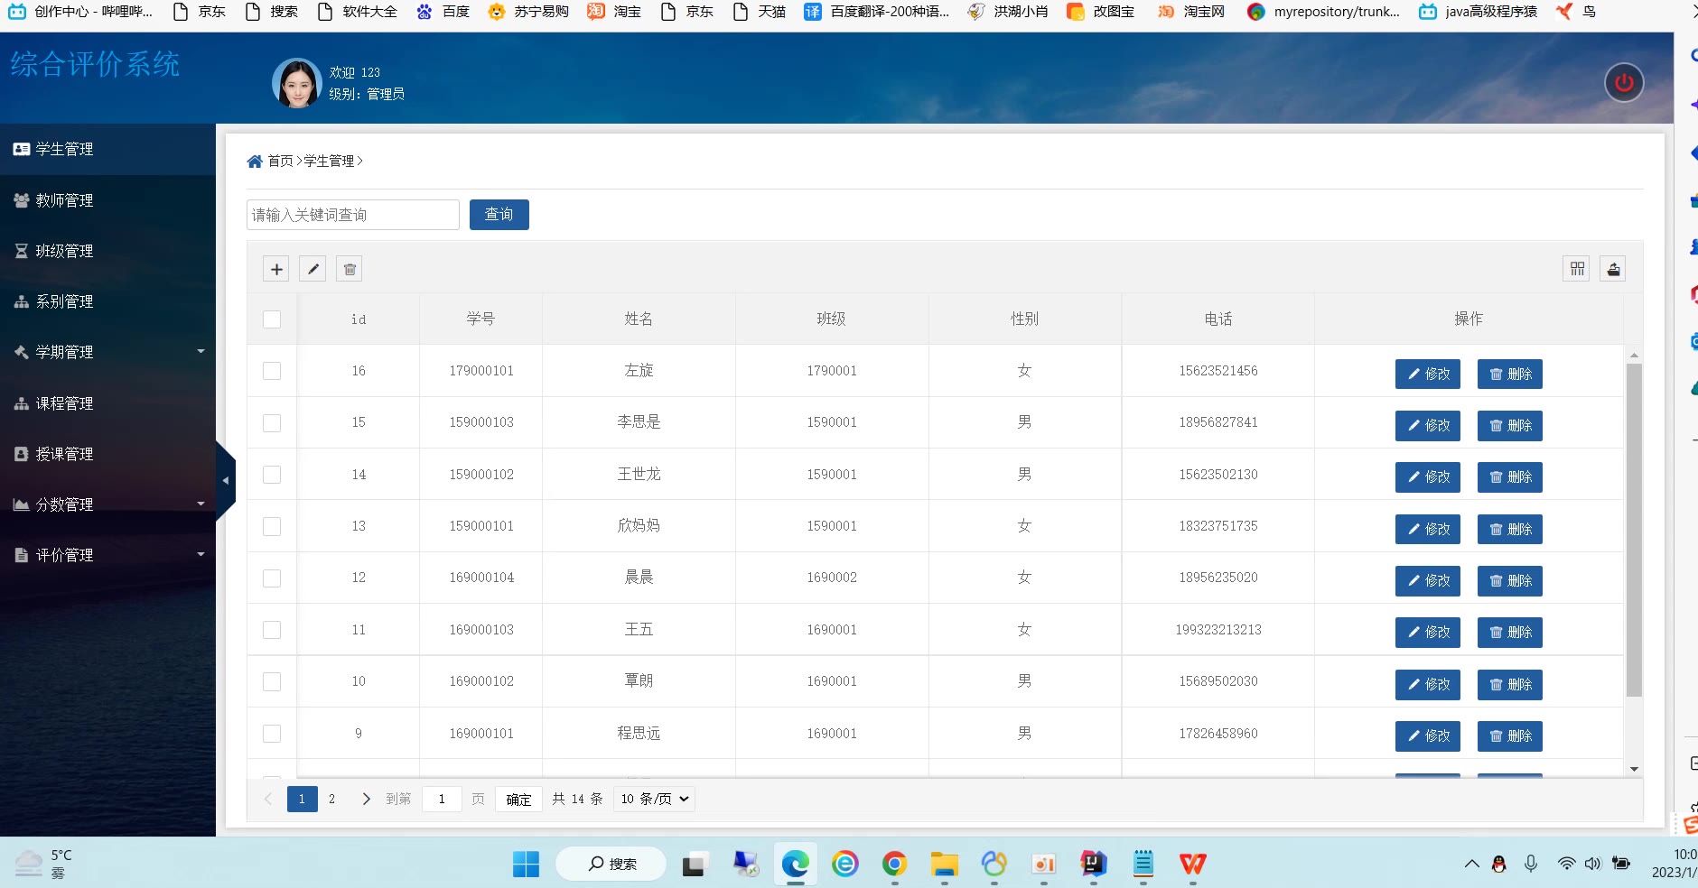Select the checkbox for student 王世龙
The height and width of the screenshot is (888, 1698).
(272, 475)
